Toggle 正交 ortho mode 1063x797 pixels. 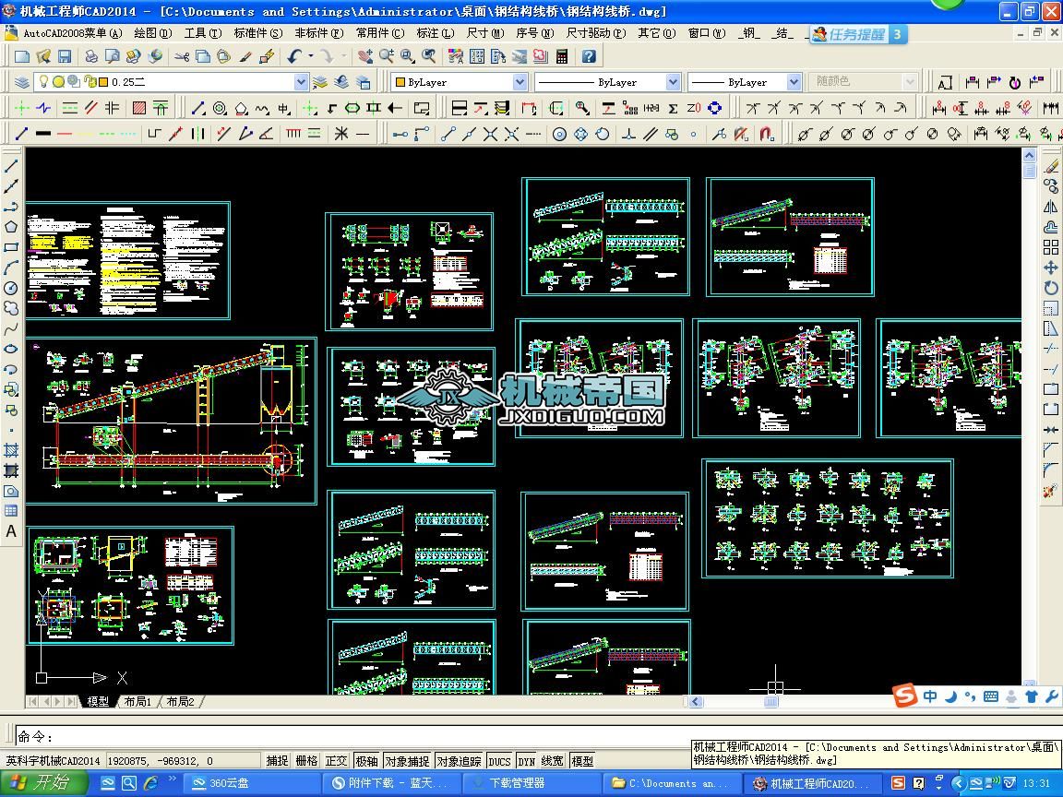click(336, 760)
